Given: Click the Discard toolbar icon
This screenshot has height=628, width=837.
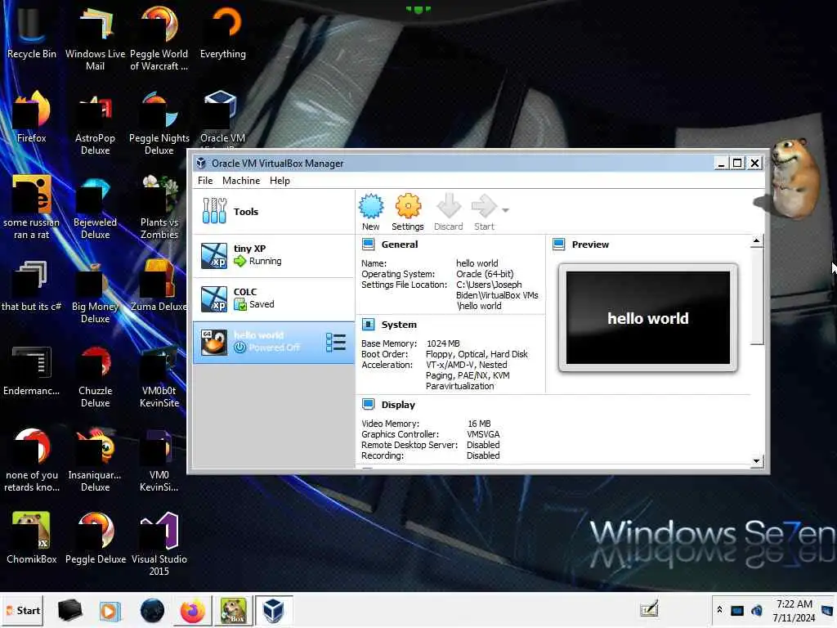Looking at the screenshot, I should 449,212.
